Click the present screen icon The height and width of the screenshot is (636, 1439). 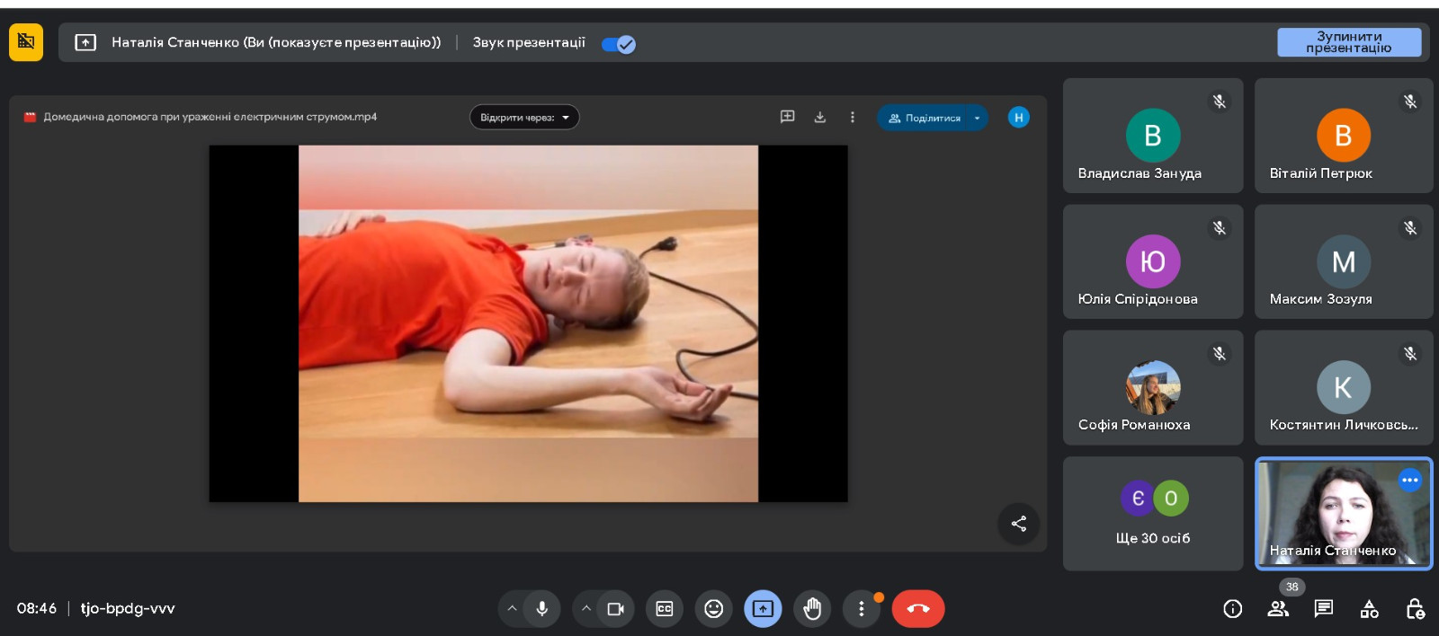pos(763,609)
